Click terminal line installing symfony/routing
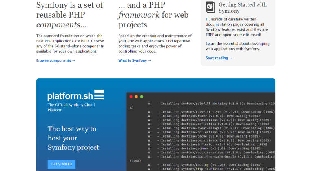310x171 pixels. click(205, 165)
